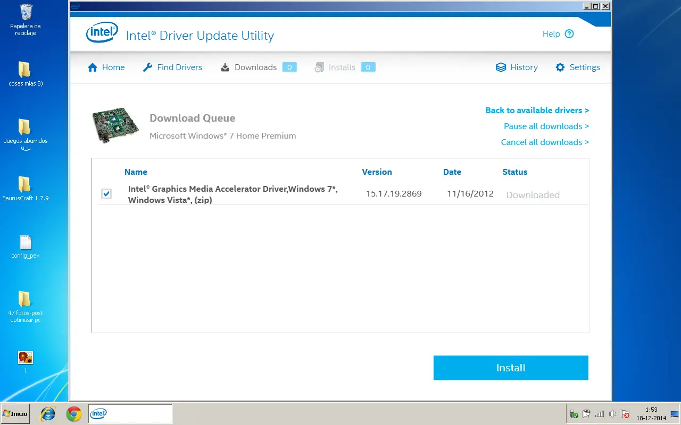Click the Intel utility taskbar button
Image resolution: width=681 pixels, height=425 pixels.
coord(130,414)
